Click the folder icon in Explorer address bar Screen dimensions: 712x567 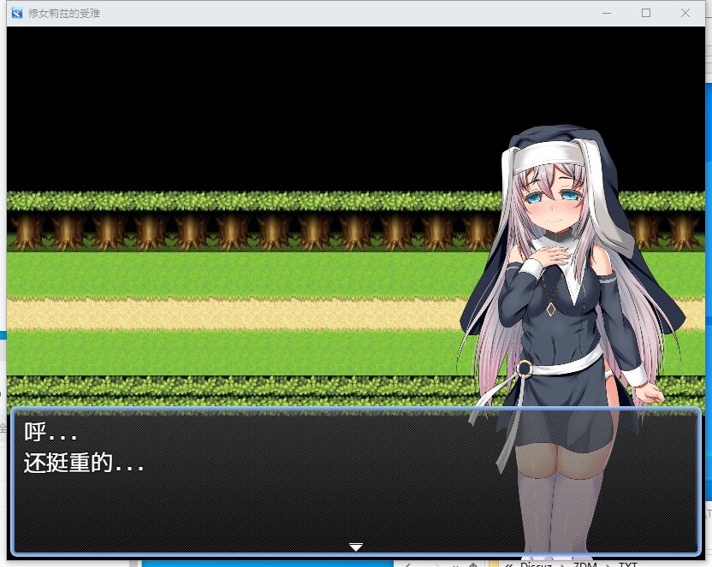pyautogui.click(x=494, y=564)
